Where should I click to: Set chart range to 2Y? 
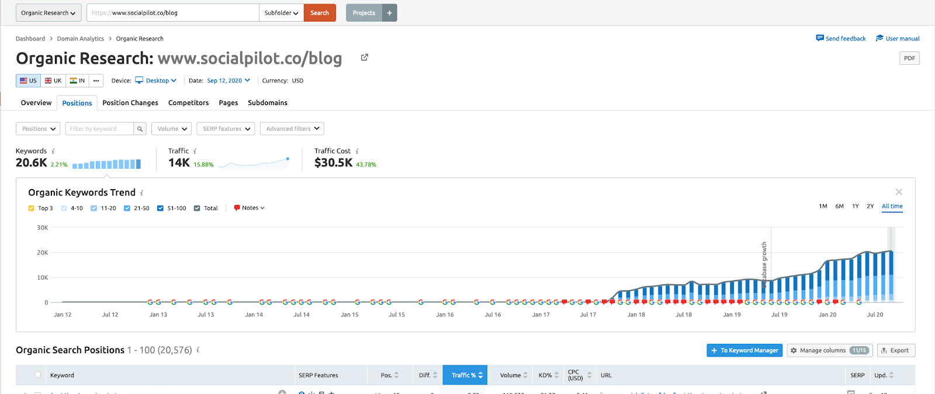coord(870,206)
